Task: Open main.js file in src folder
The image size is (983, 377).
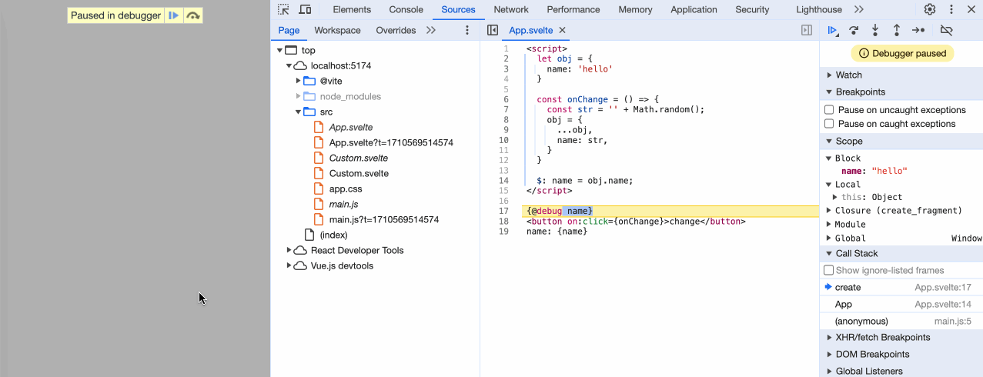Action: (343, 204)
